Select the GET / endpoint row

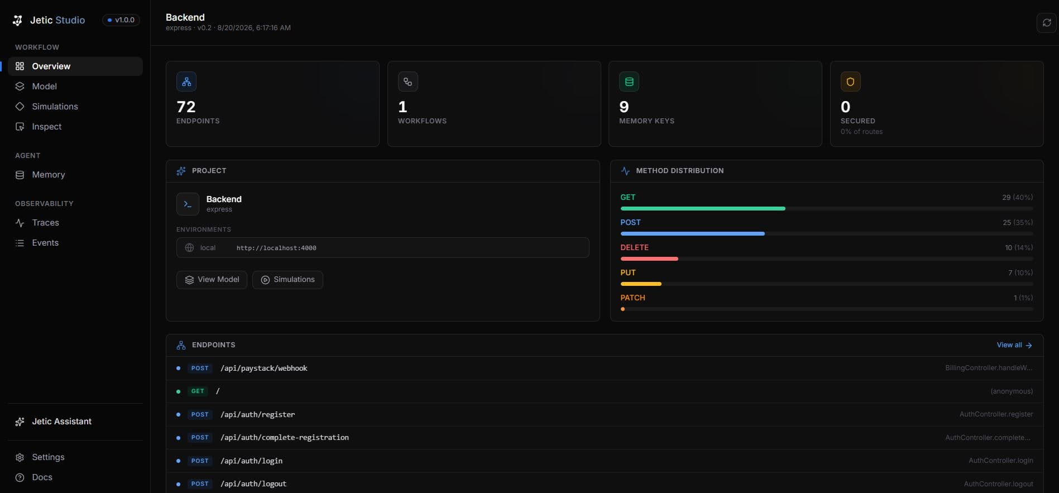point(605,391)
